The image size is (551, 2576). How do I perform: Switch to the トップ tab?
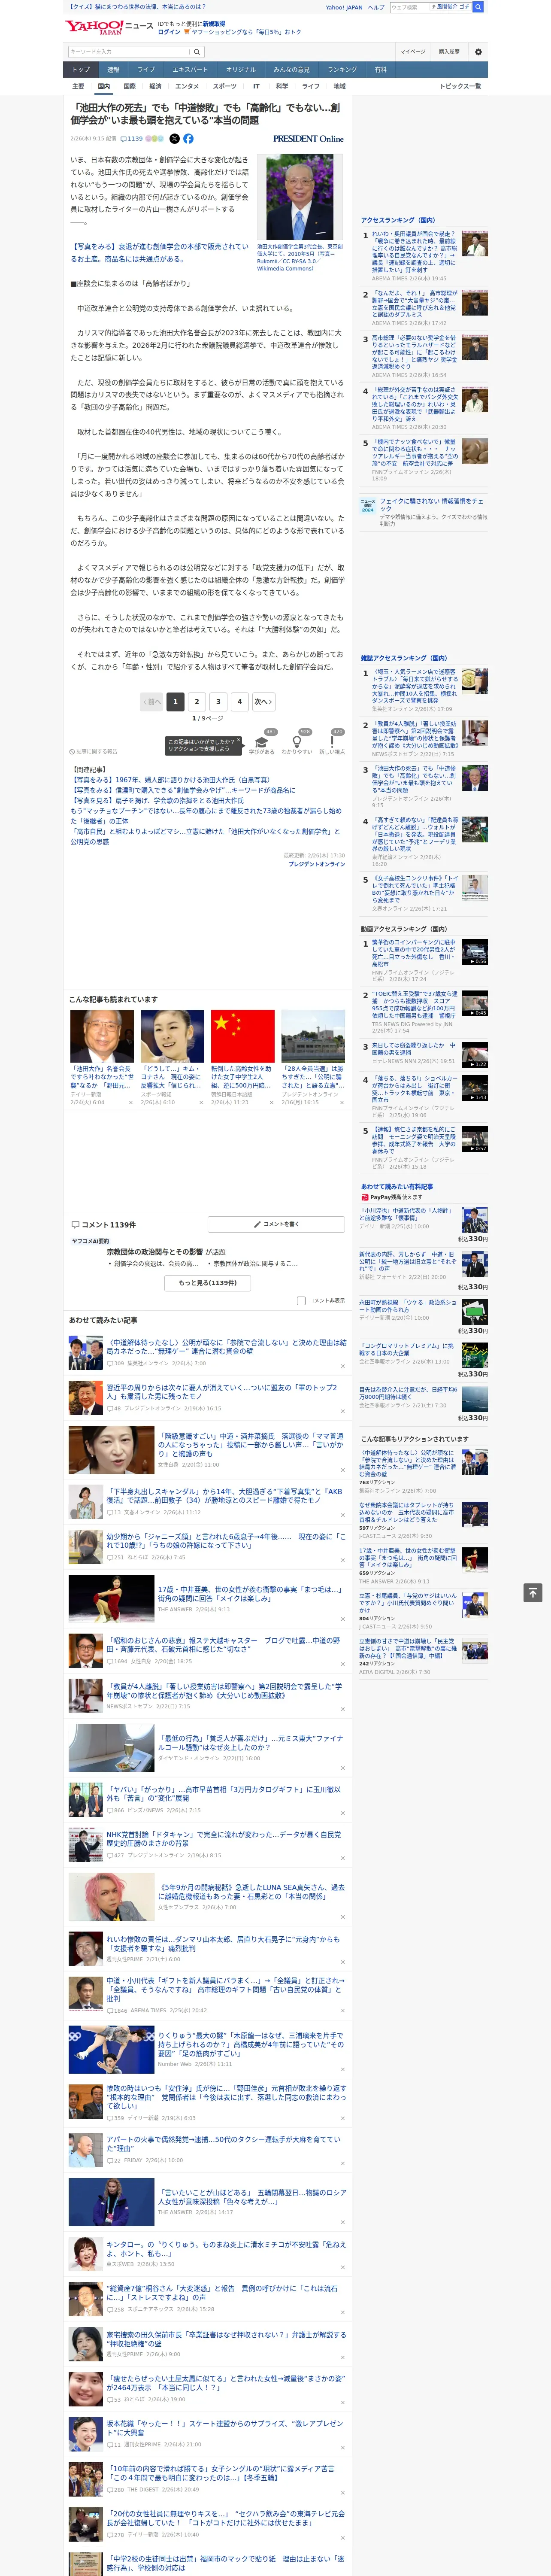point(81,69)
